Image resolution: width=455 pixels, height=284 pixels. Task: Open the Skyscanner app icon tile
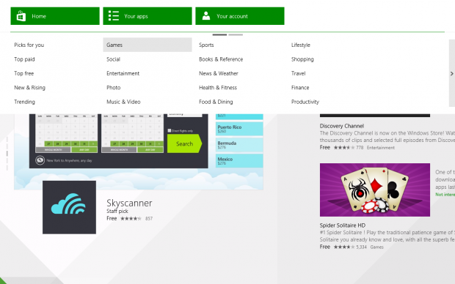click(x=70, y=207)
